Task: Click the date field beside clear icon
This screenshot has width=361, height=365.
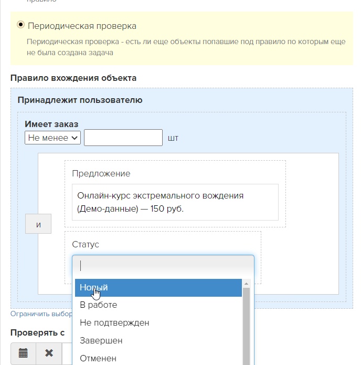Action: pos(66,353)
